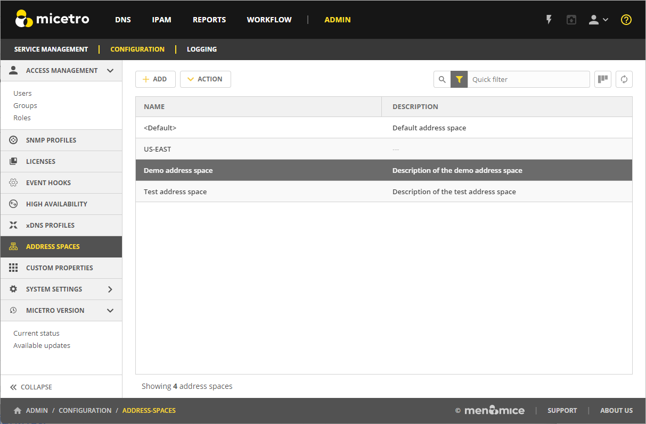Open the user account dropdown
Viewport: 646px width, 424px height.
point(598,20)
